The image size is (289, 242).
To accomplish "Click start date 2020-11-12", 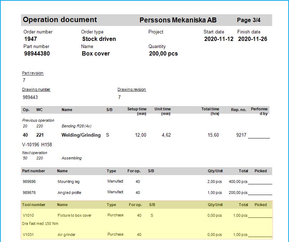I will tap(219, 39).
